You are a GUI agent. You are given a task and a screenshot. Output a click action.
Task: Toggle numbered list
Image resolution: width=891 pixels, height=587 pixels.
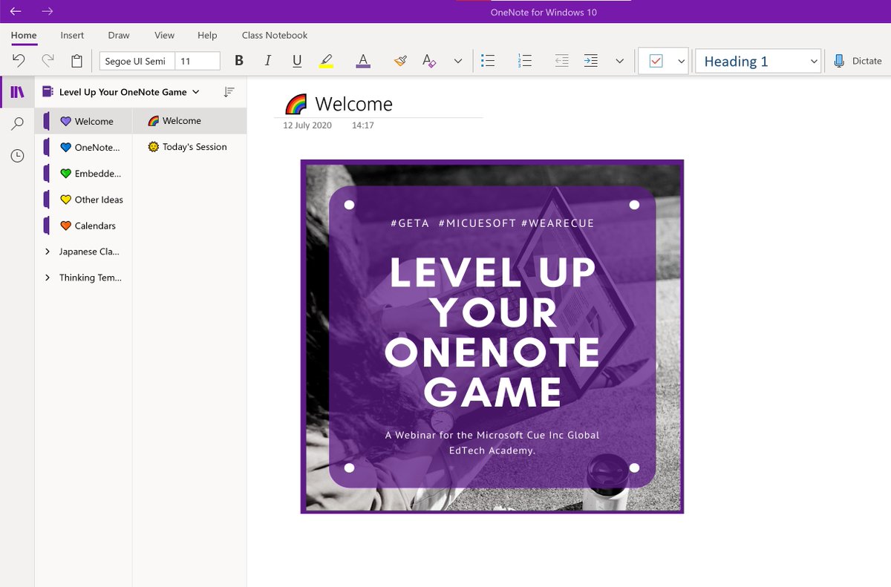(525, 61)
